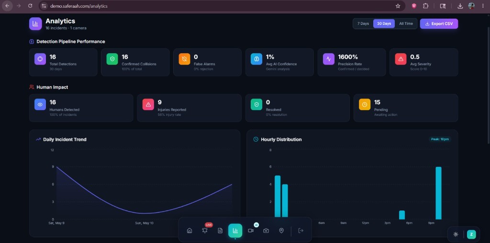
Task: Click the Export CSV button
Action: [439, 24]
